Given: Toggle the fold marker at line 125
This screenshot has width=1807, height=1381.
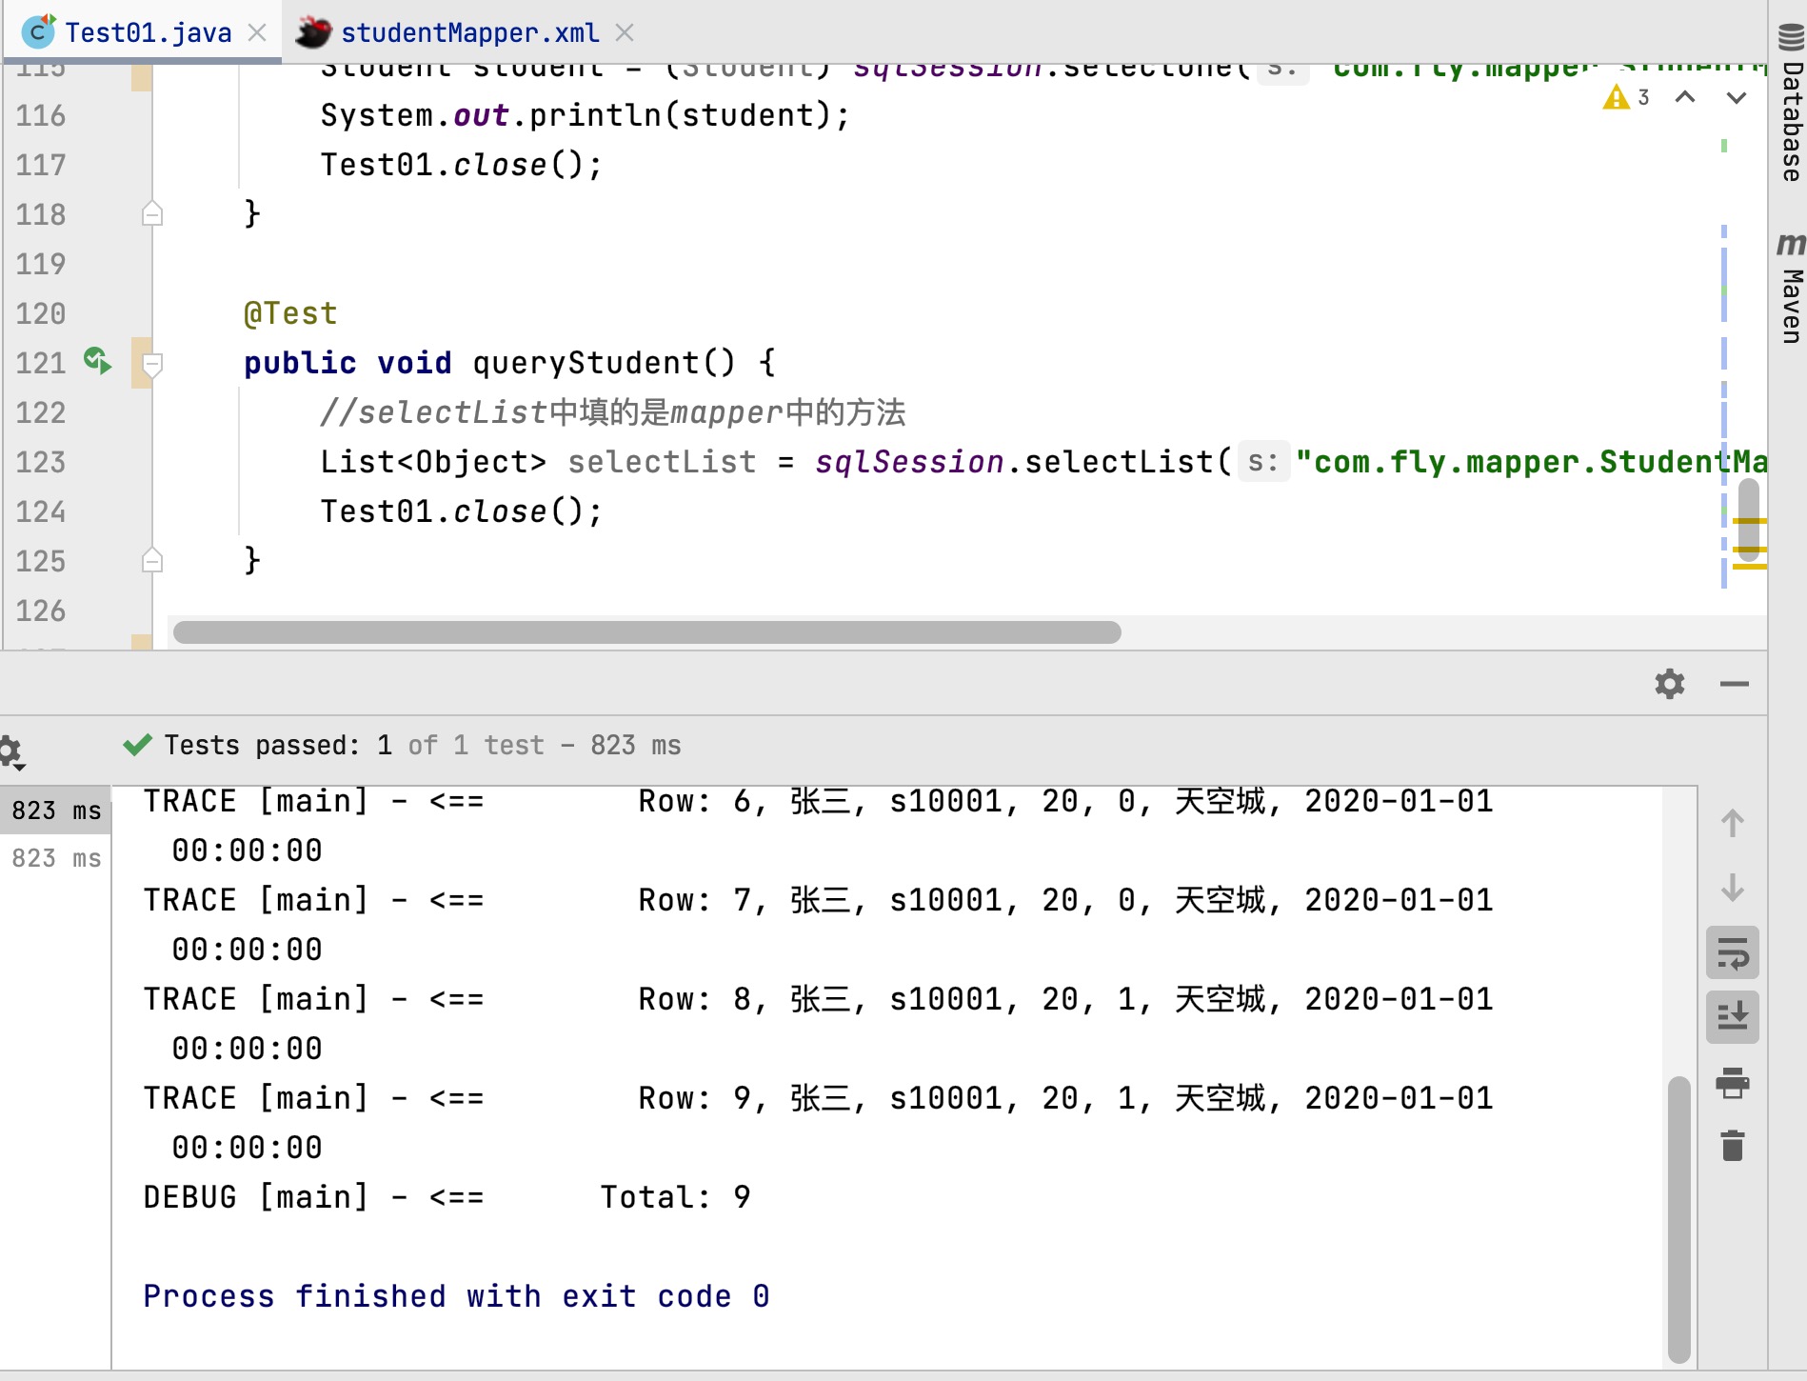Looking at the screenshot, I should (152, 561).
